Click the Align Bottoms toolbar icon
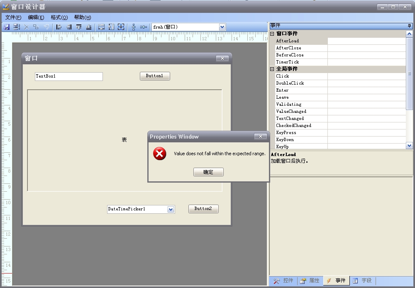 (x=88, y=27)
